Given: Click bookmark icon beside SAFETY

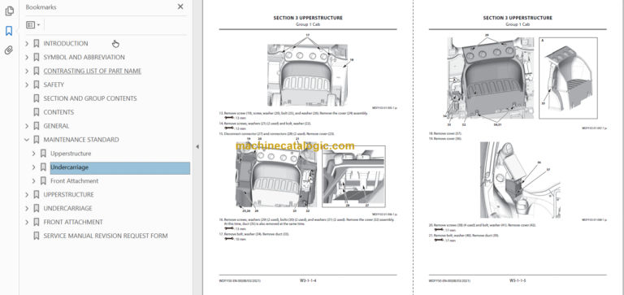Looking at the screenshot, I should click(x=37, y=85).
